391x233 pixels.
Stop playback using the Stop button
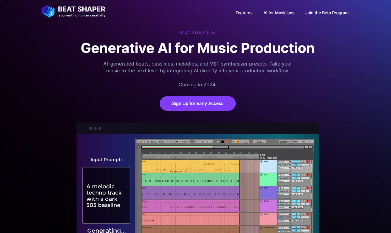click(223, 142)
